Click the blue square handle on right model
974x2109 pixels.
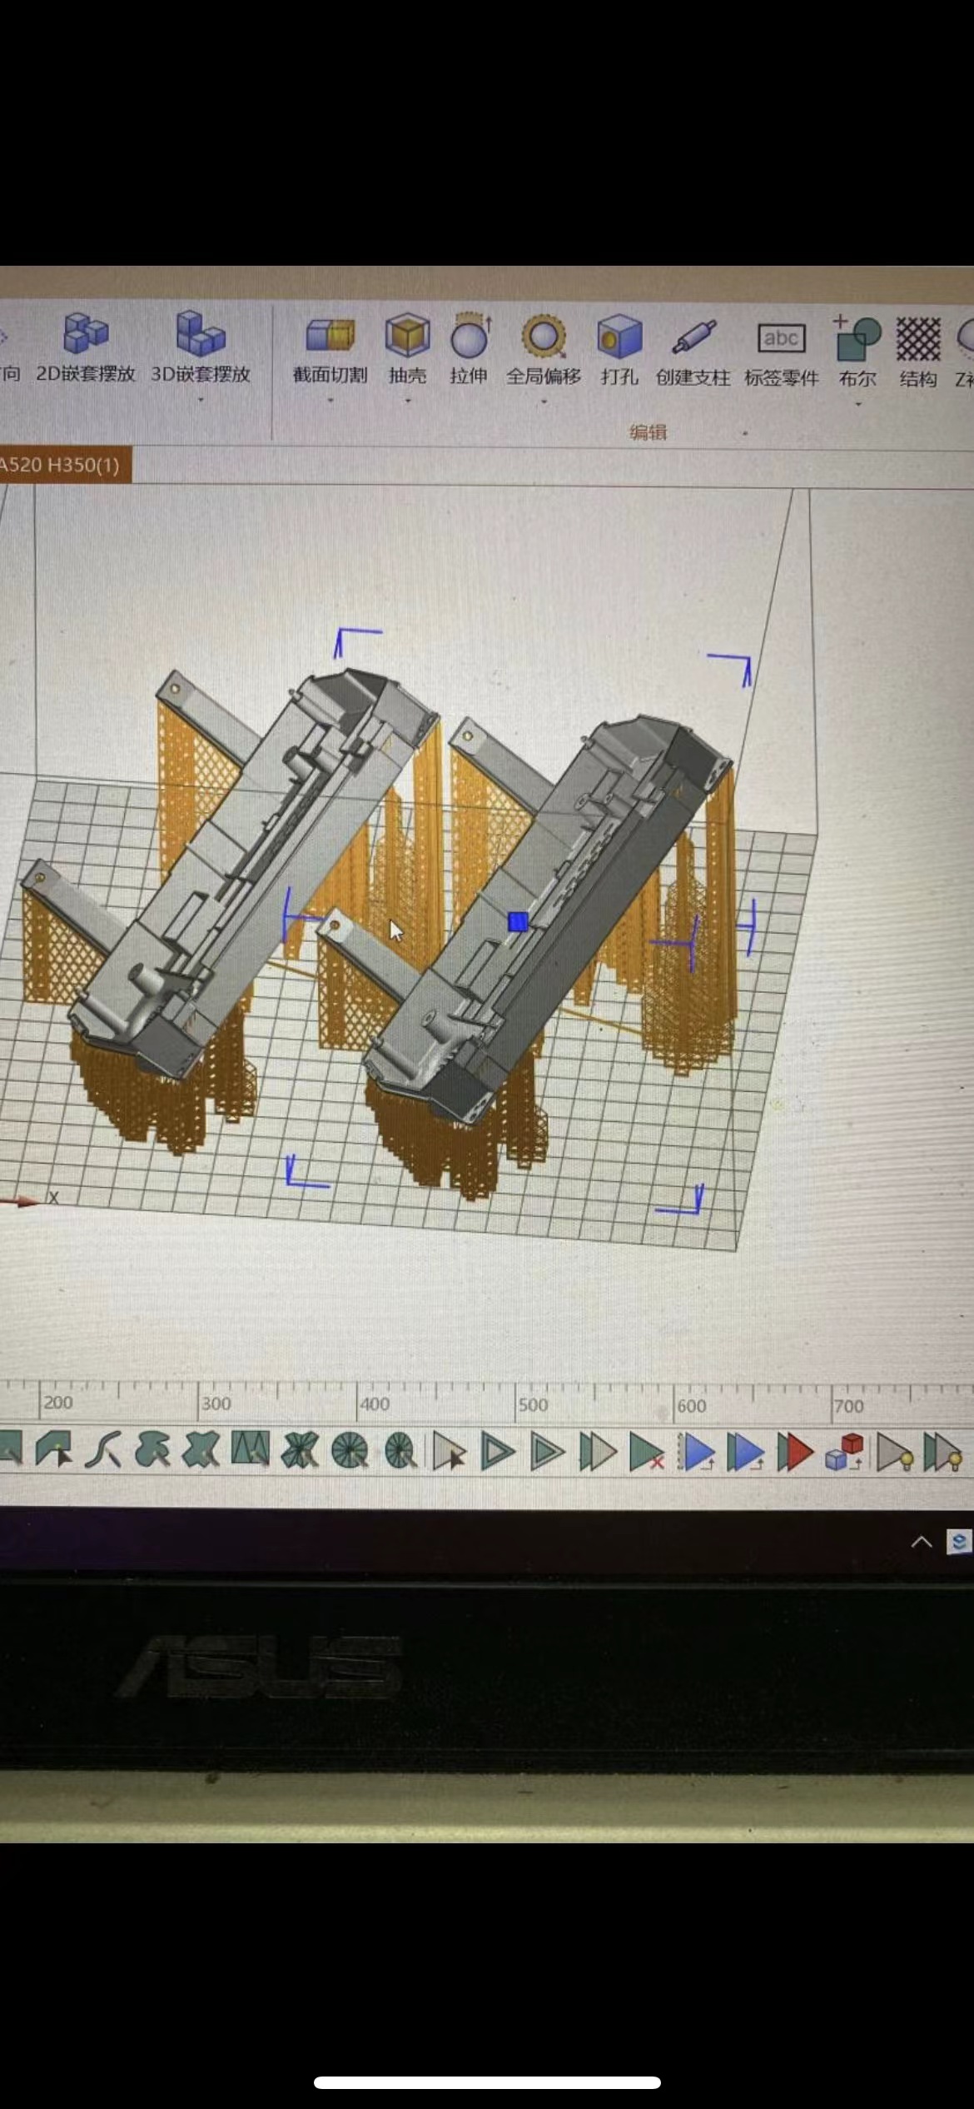pyautogui.click(x=518, y=921)
